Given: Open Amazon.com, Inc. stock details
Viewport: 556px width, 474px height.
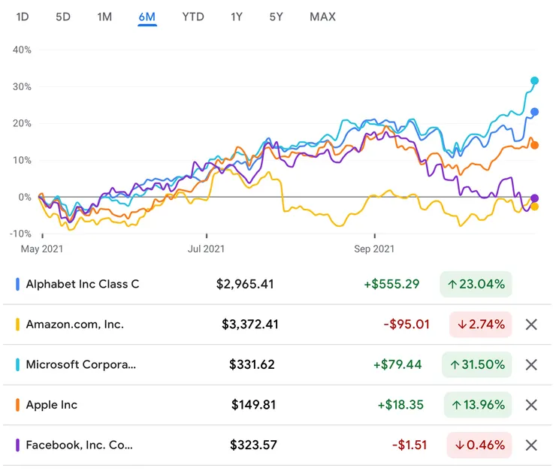Looking at the screenshot, I should 74,325.
